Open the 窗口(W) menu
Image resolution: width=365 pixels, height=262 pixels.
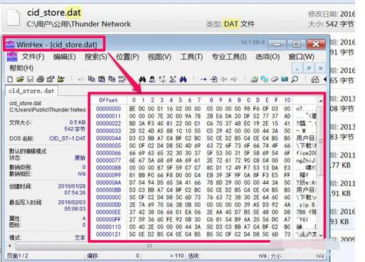pyautogui.click(x=301, y=57)
